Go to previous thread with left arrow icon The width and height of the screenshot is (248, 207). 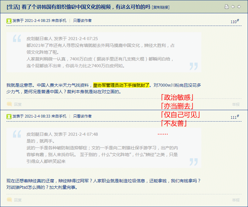point(233,6)
